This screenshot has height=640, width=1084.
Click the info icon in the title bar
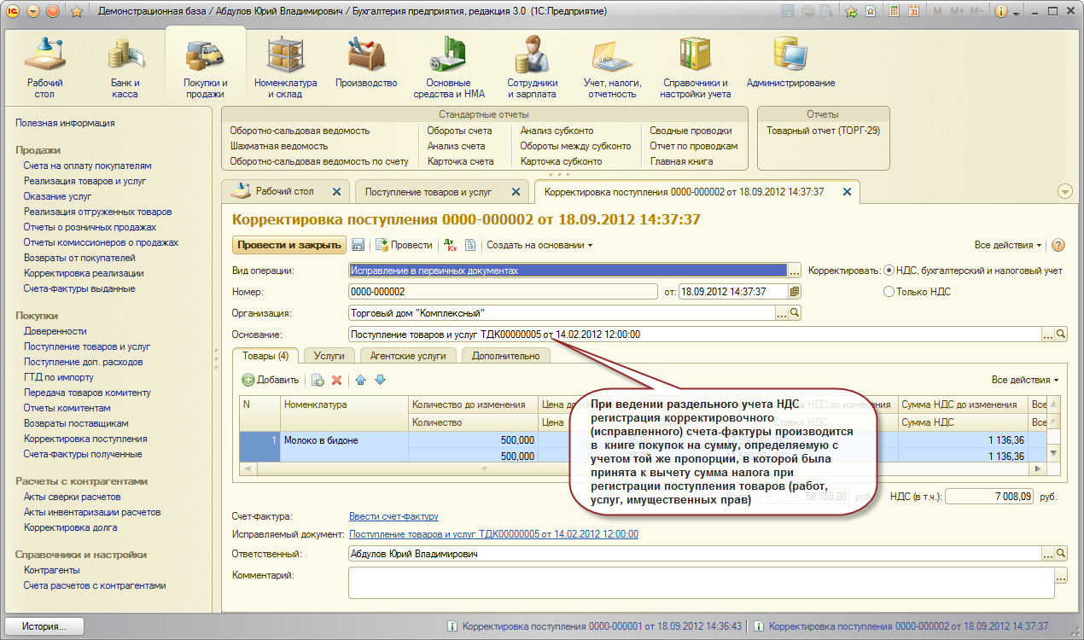point(1001,12)
